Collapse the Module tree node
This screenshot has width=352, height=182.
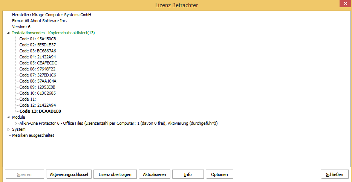pyautogui.click(x=9, y=118)
